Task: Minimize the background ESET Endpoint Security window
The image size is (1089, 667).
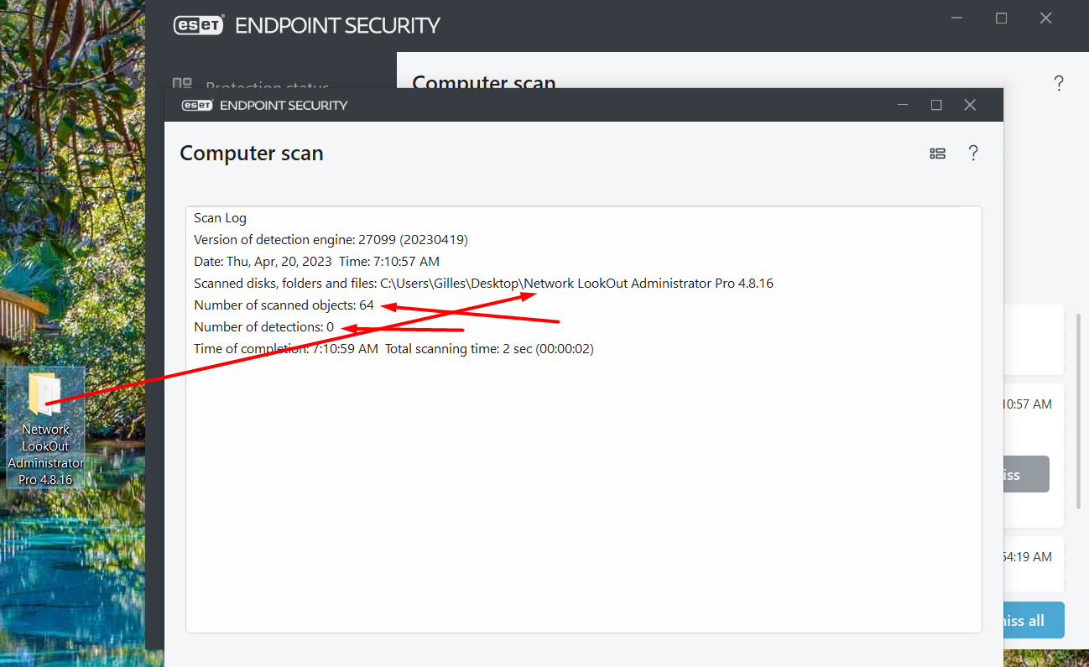Action: (x=956, y=18)
